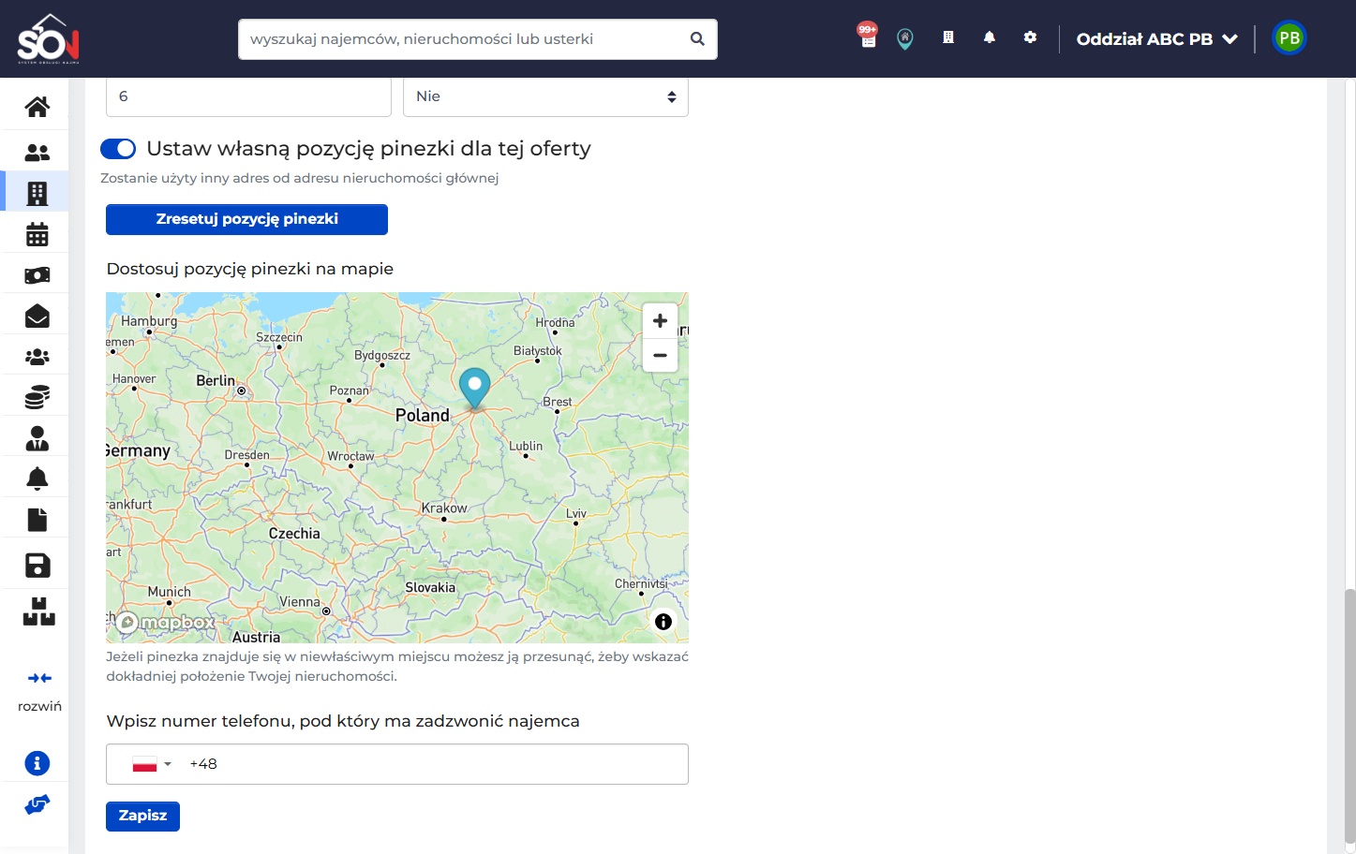Open the blue info circle in sidebar
The height and width of the screenshot is (854, 1356).
[x=37, y=763]
